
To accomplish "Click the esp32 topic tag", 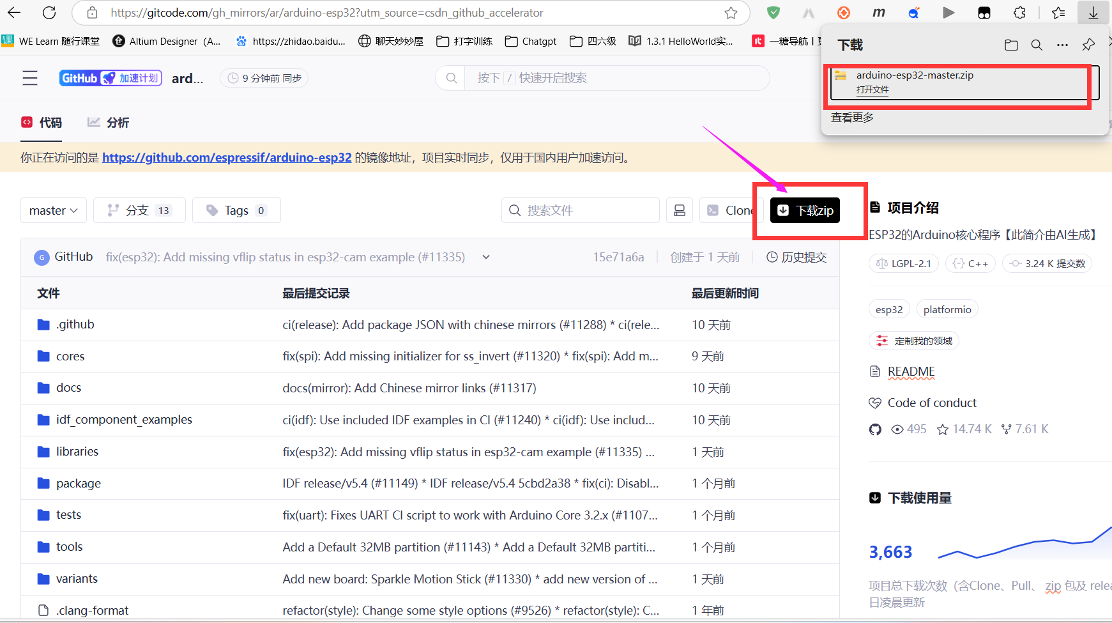I will 889,309.
